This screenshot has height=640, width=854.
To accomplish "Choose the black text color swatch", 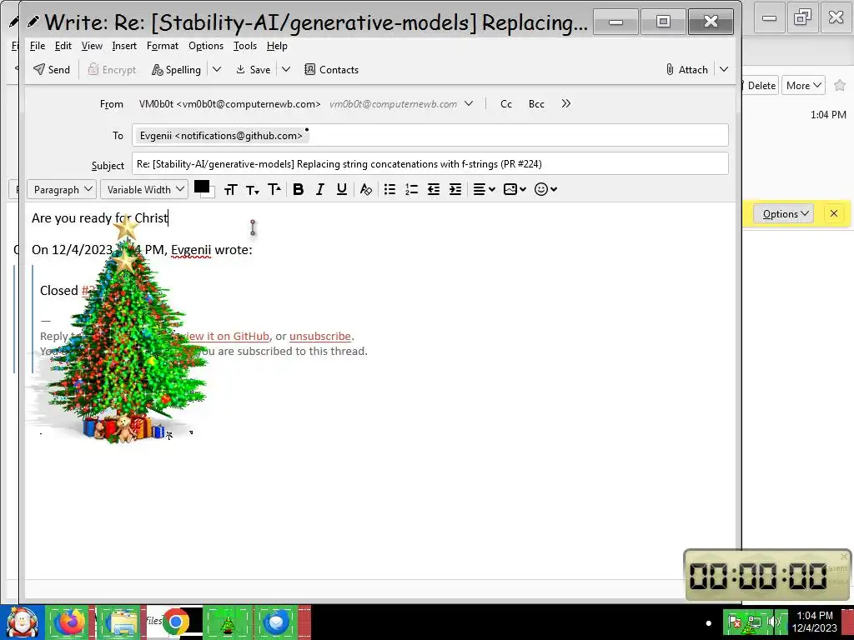I will [x=202, y=187].
